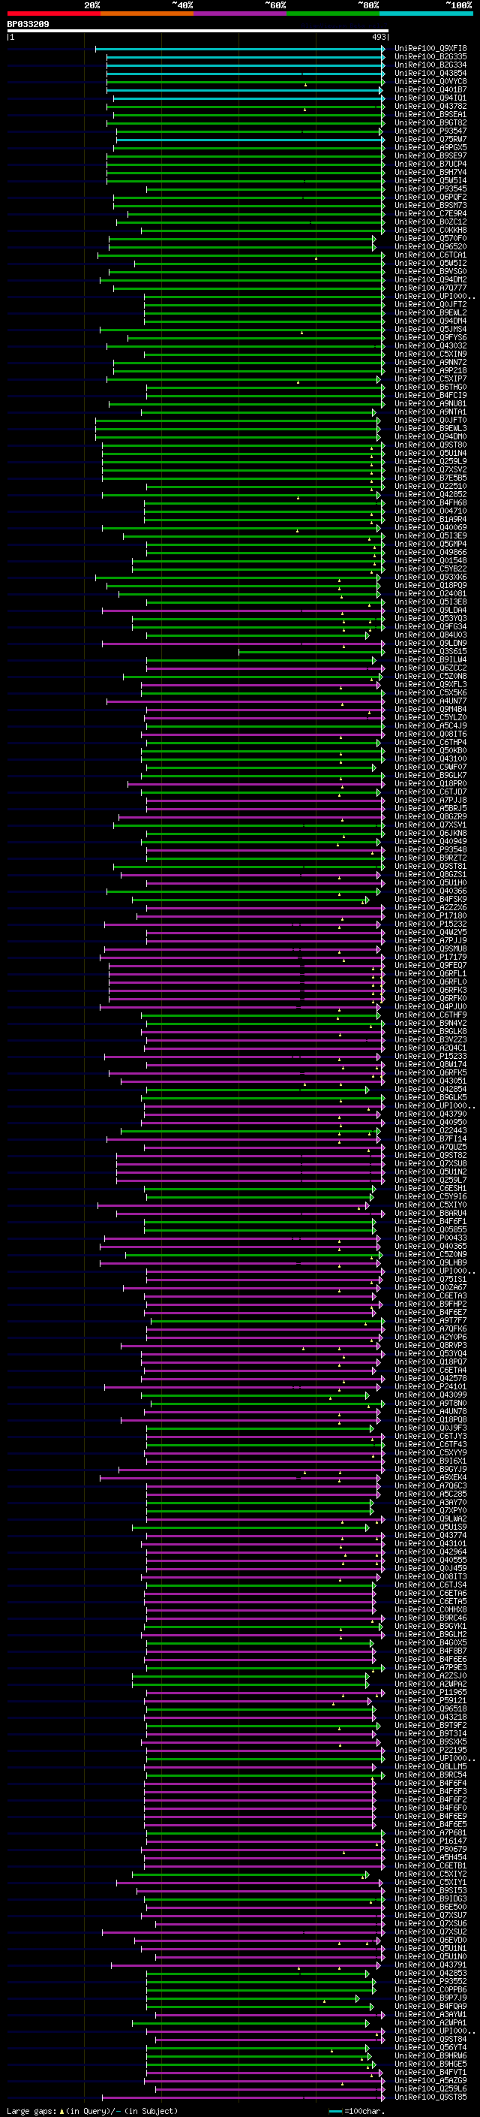Click hit label UniRef100_P15232
The width and height of the screenshot is (480, 2117).
pos(430,924)
